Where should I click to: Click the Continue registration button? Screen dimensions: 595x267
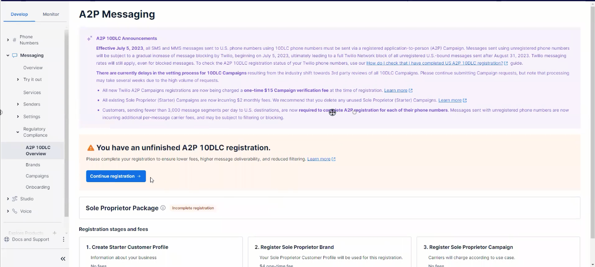[x=115, y=176]
